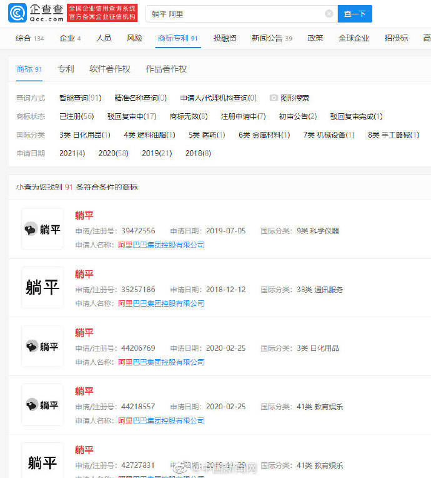
Task: Filter by 3类 日化用品 classification
Action: [x=85, y=135]
